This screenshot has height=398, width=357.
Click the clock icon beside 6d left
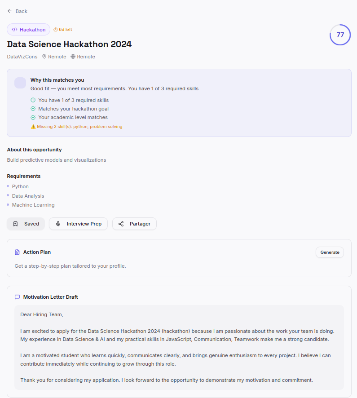[56, 30]
